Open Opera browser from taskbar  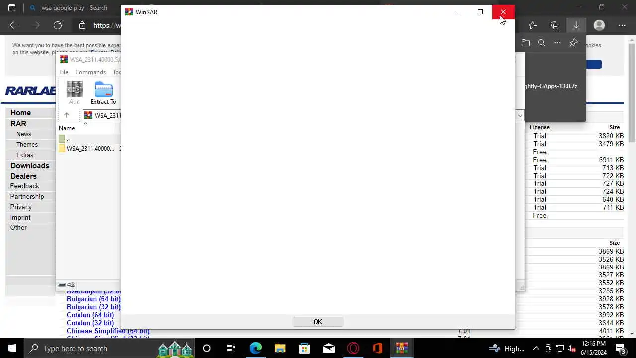click(x=353, y=348)
